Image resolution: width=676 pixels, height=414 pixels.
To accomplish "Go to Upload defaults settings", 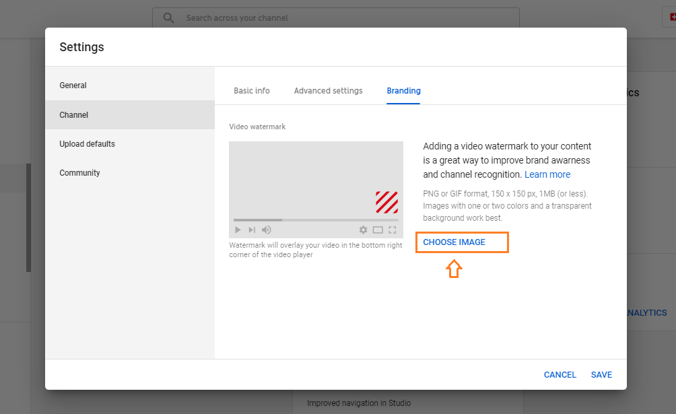I will pos(88,144).
